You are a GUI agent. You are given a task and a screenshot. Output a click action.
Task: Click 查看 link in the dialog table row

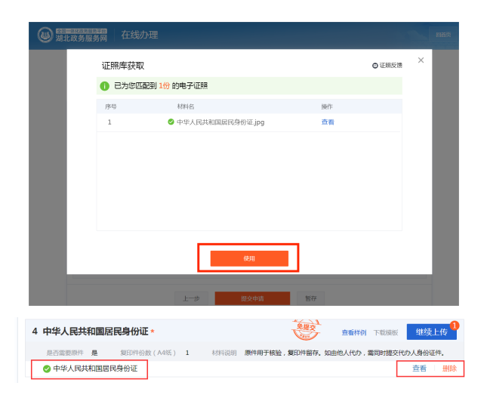[x=328, y=122]
